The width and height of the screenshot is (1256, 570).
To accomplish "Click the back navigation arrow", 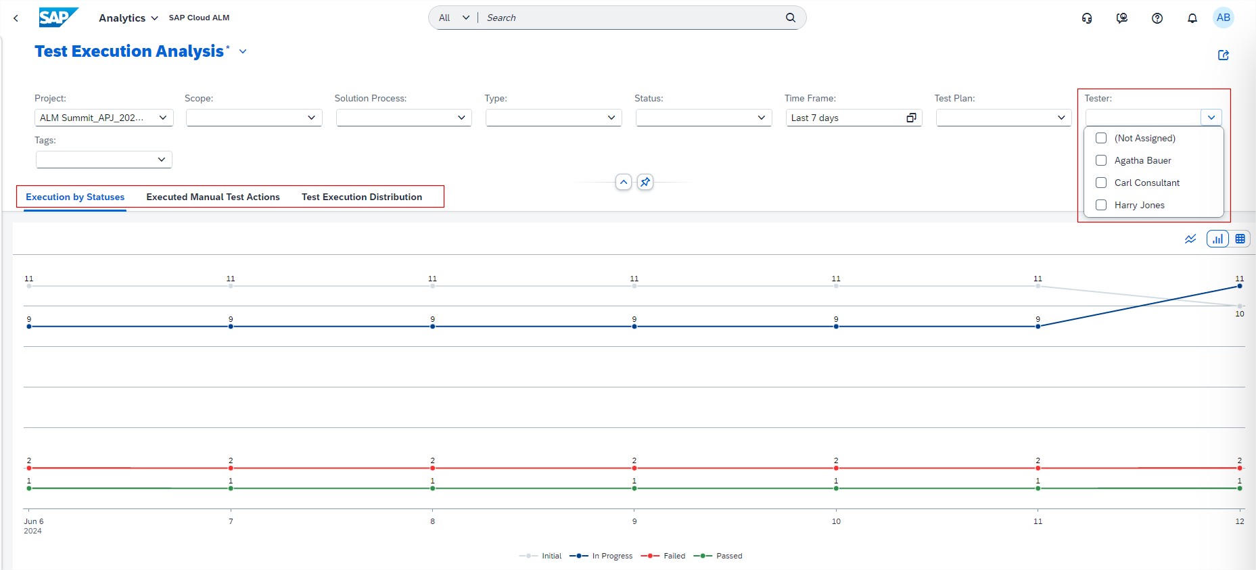I will (x=16, y=18).
